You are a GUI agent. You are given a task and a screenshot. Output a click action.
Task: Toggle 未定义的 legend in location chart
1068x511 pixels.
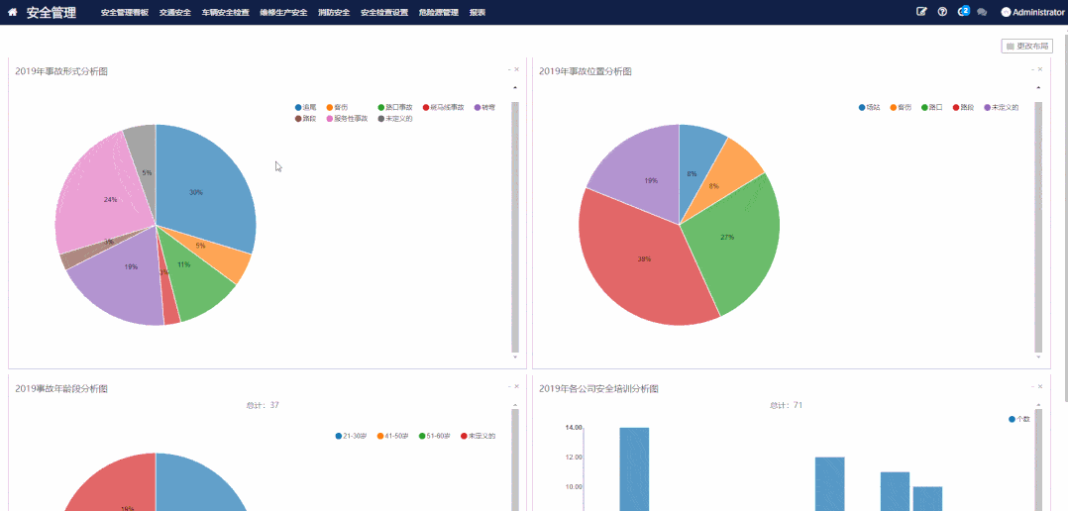1002,108
